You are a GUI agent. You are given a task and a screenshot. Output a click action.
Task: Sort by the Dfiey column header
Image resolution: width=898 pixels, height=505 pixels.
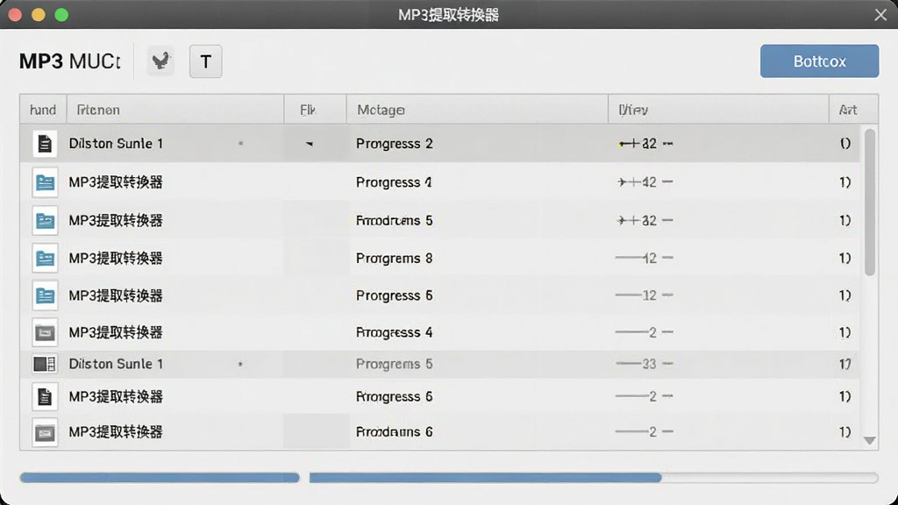coord(718,110)
